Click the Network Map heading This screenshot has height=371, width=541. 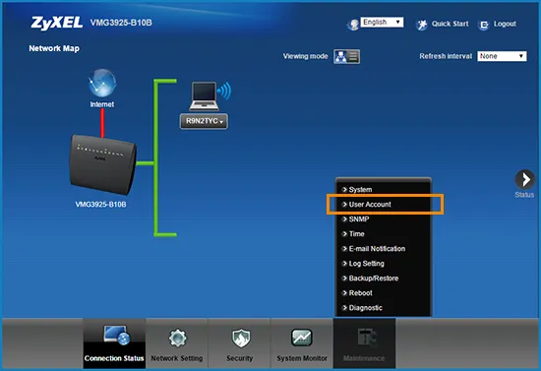pos(54,48)
